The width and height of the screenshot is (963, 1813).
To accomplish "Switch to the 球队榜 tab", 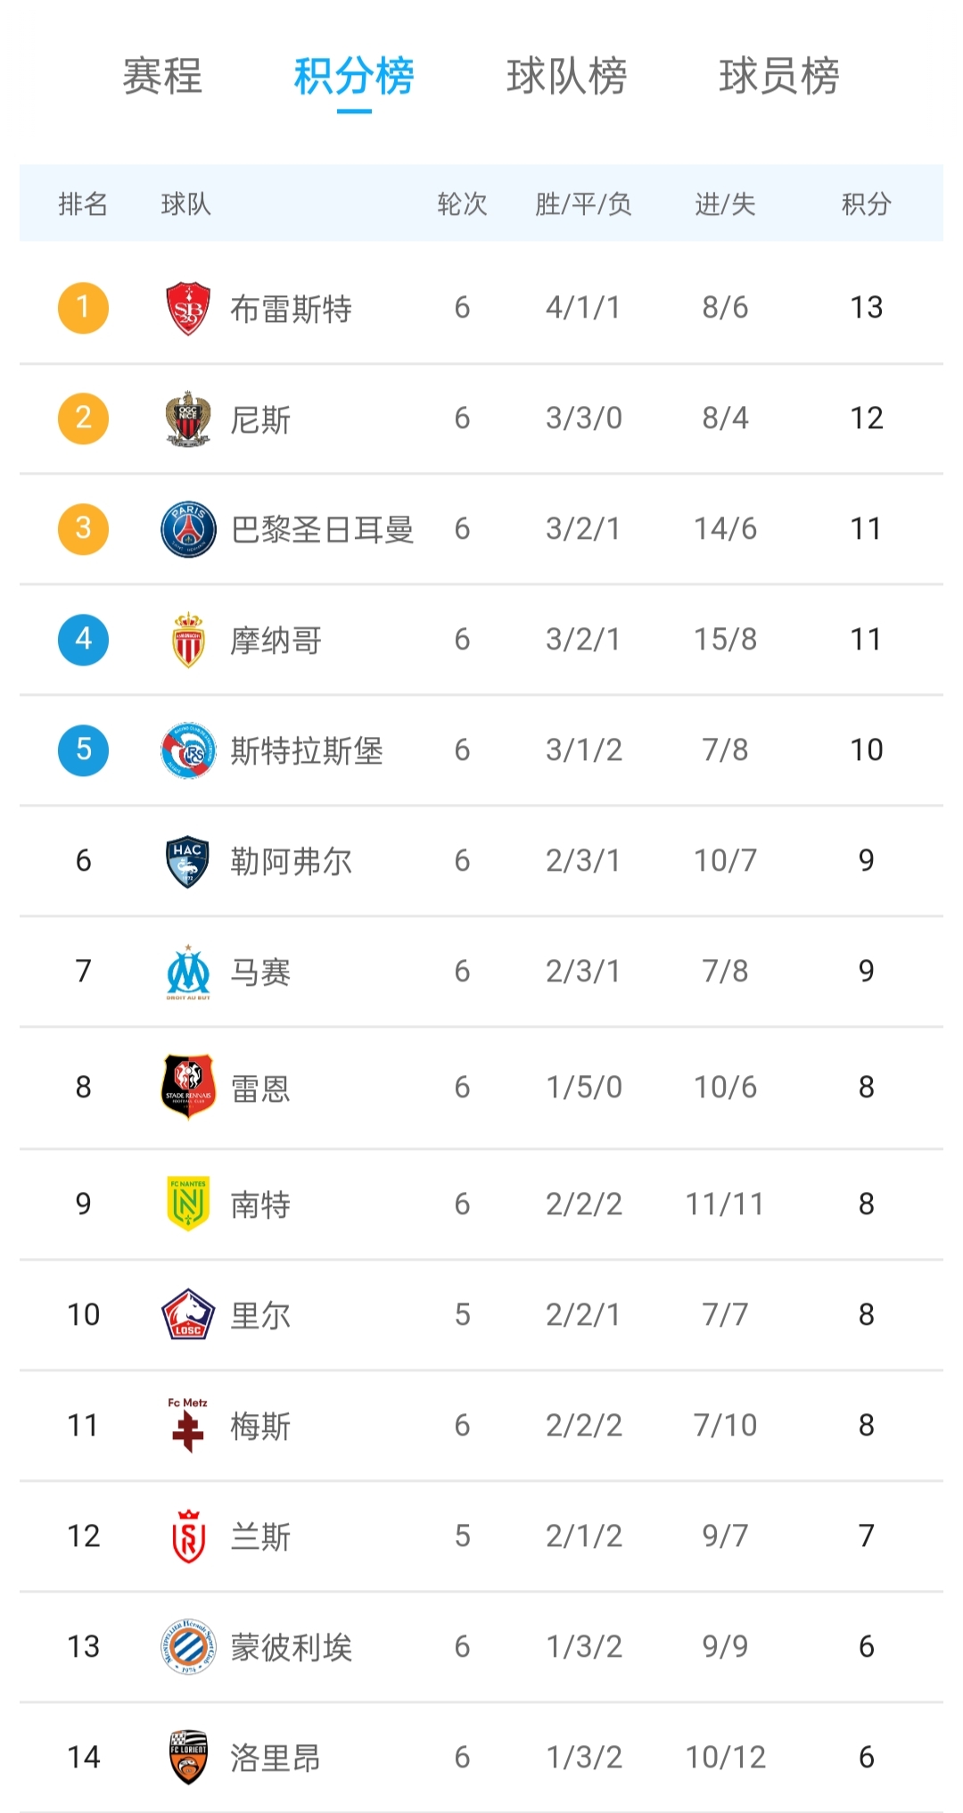I will 567,76.
